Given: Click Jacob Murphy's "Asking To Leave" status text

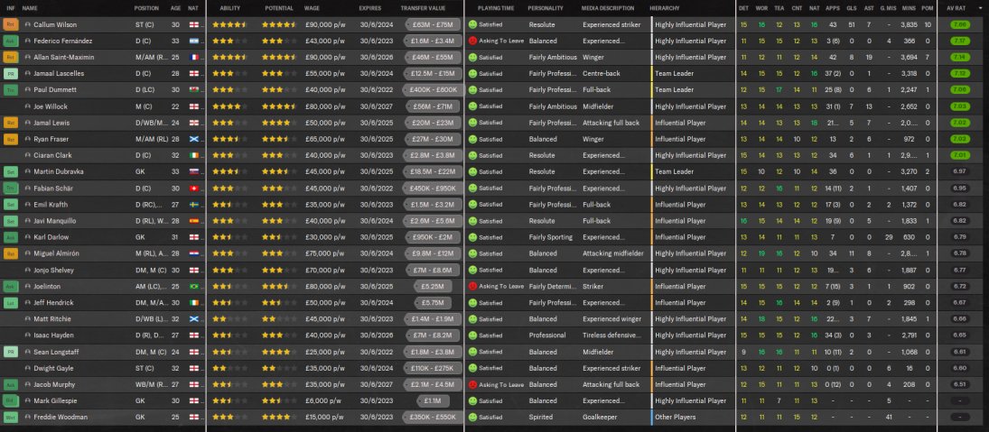Looking at the screenshot, I should [x=501, y=385].
